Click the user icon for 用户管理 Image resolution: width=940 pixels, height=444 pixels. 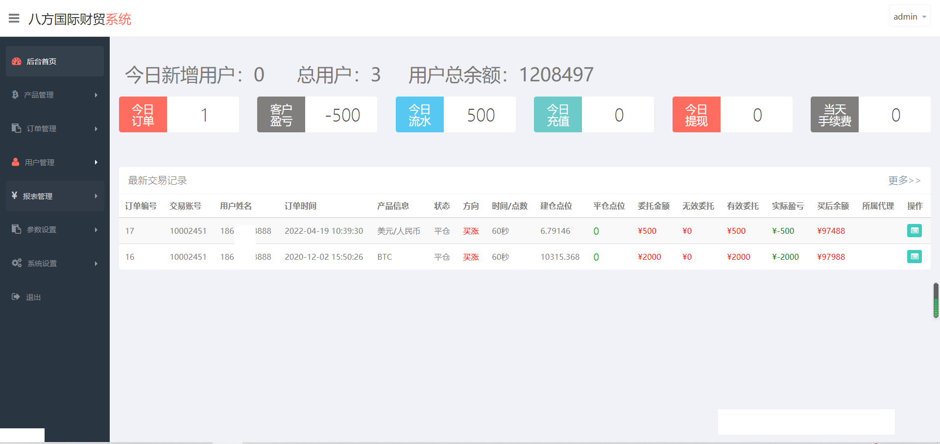tap(16, 162)
